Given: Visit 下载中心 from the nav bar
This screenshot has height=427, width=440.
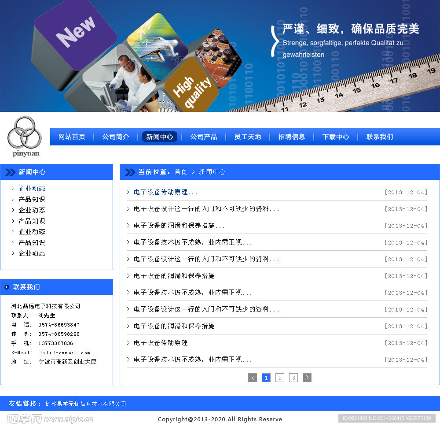Looking at the screenshot, I should point(336,137).
